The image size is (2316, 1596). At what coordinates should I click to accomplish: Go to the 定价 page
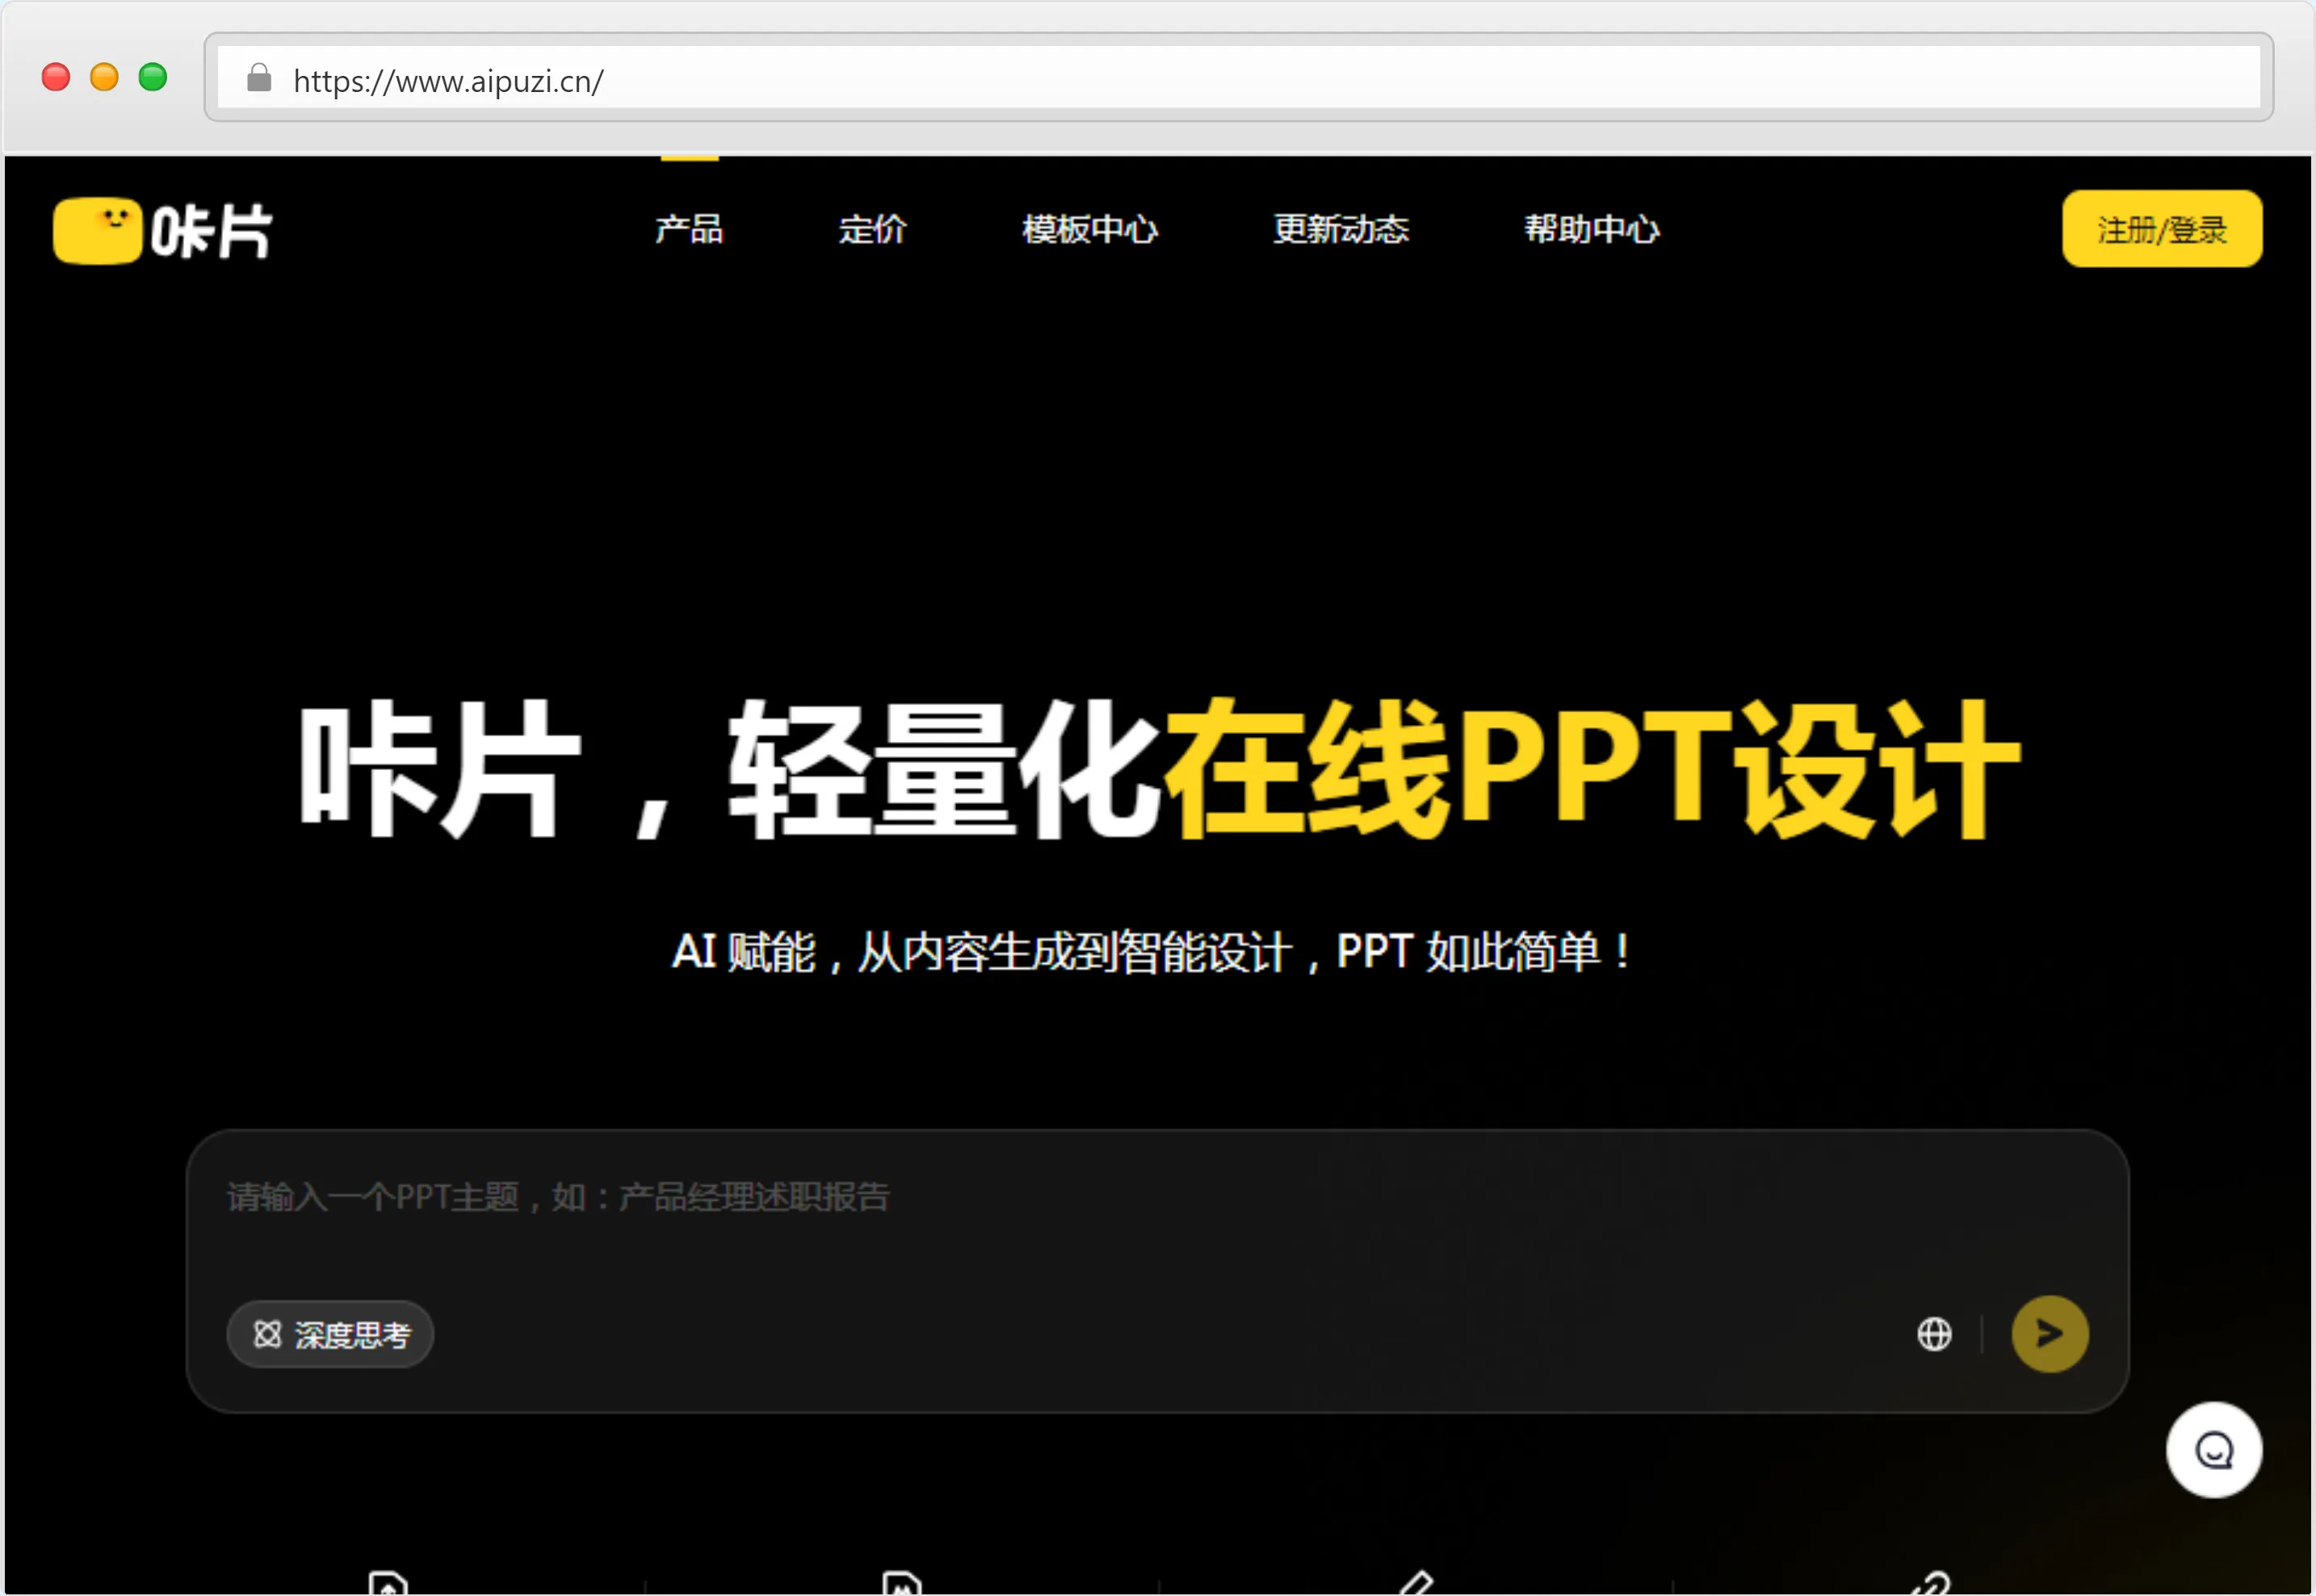[x=872, y=229]
